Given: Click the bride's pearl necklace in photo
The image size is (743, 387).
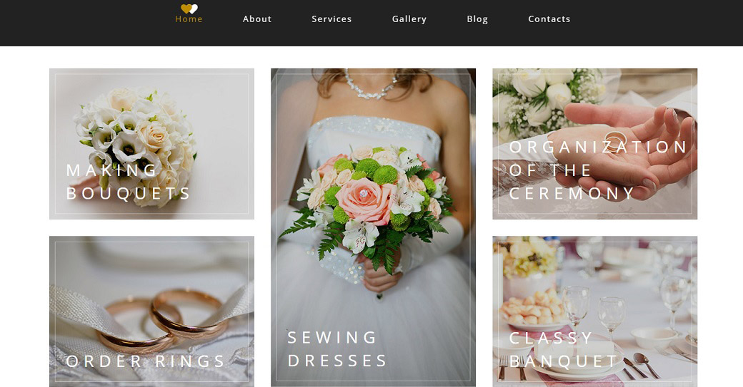Looking at the screenshot, I should [371, 87].
